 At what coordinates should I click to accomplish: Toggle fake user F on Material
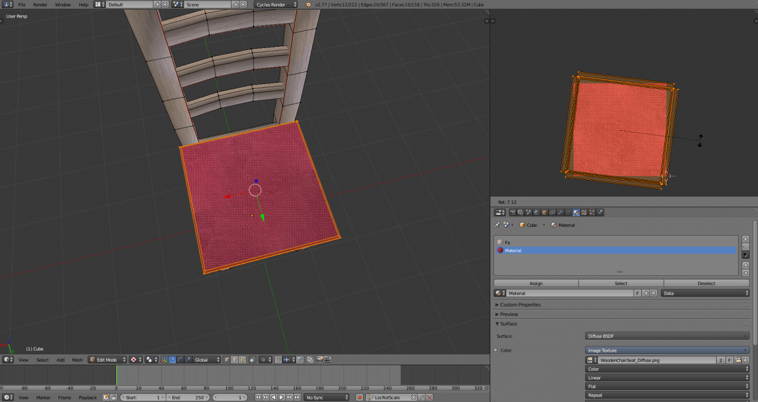[638, 293]
